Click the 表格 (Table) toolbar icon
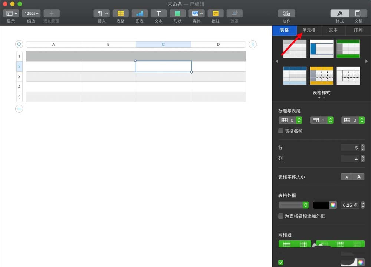 pyautogui.click(x=121, y=14)
